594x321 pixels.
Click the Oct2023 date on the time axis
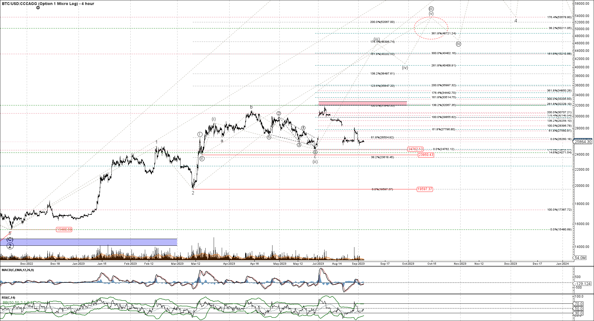408,264
